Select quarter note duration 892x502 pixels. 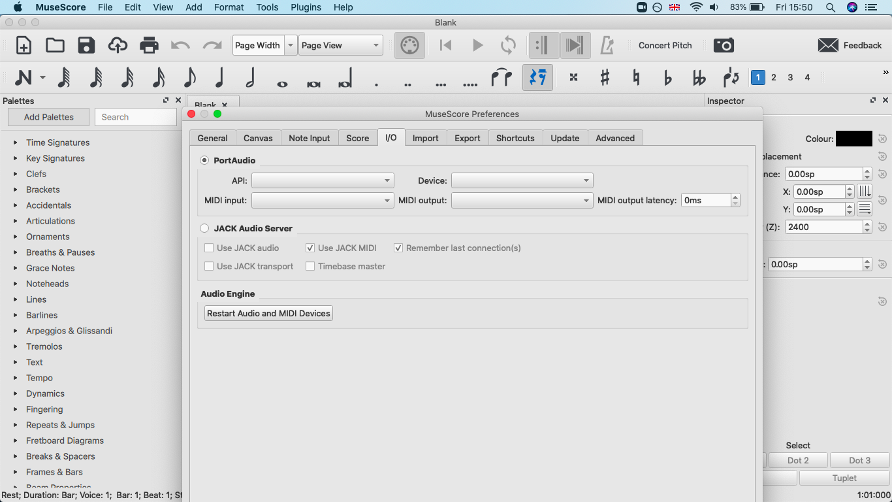(x=219, y=77)
